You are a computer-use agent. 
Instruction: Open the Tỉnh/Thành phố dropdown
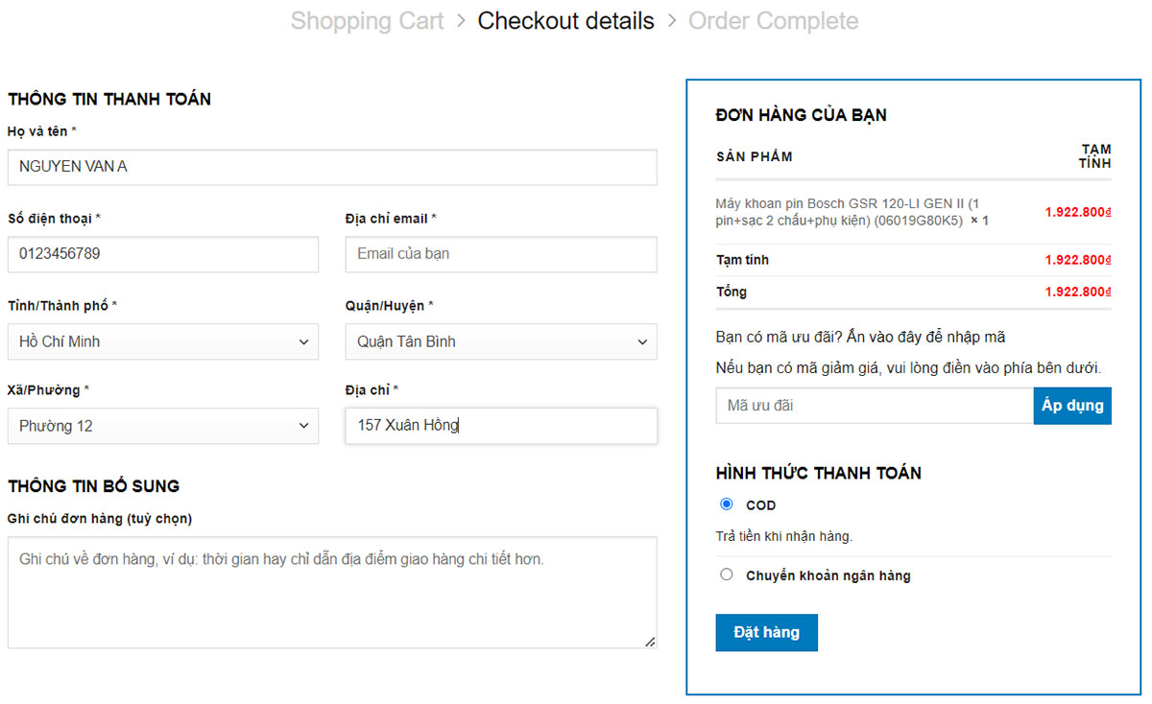click(x=163, y=341)
